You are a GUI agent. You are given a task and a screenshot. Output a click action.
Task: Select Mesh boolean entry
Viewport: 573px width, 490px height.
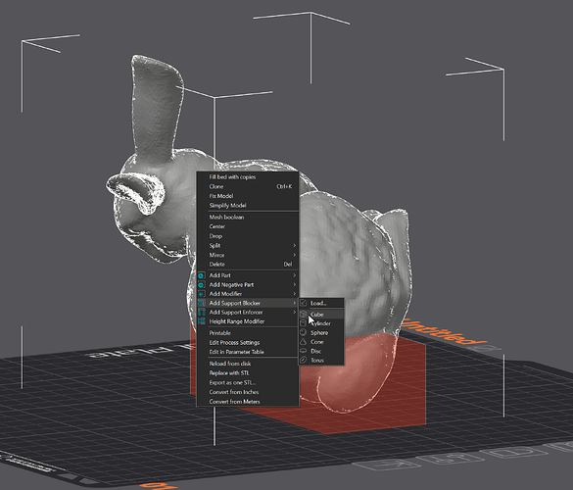(x=248, y=218)
